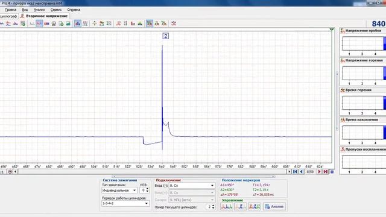The height and width of the screenshot is (217, 386).
Task: Toggle the highlighted blue bar chart toolbar icon
Action: tap(78, 24)
